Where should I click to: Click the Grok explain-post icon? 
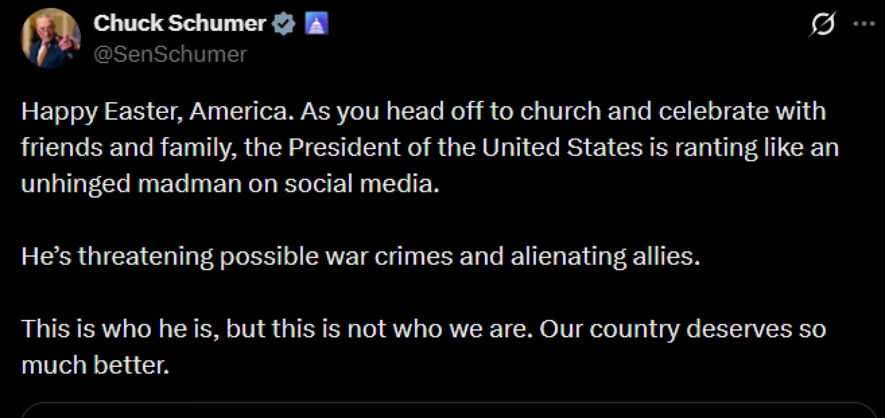tap(823, 24)
